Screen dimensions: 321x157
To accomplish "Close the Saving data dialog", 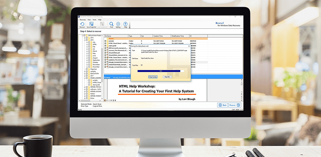I will pos(189,46).
